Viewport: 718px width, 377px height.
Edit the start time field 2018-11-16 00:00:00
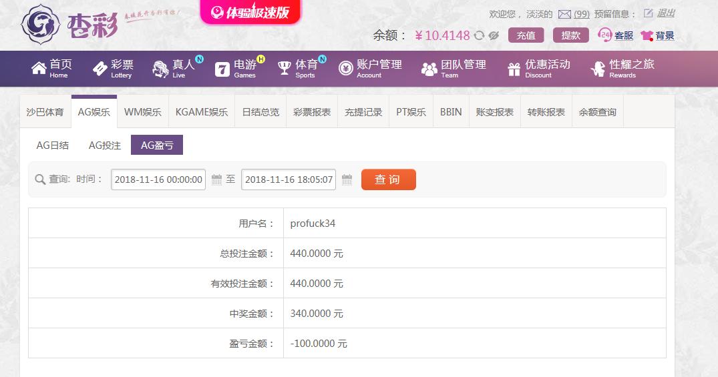click(158, 179)
